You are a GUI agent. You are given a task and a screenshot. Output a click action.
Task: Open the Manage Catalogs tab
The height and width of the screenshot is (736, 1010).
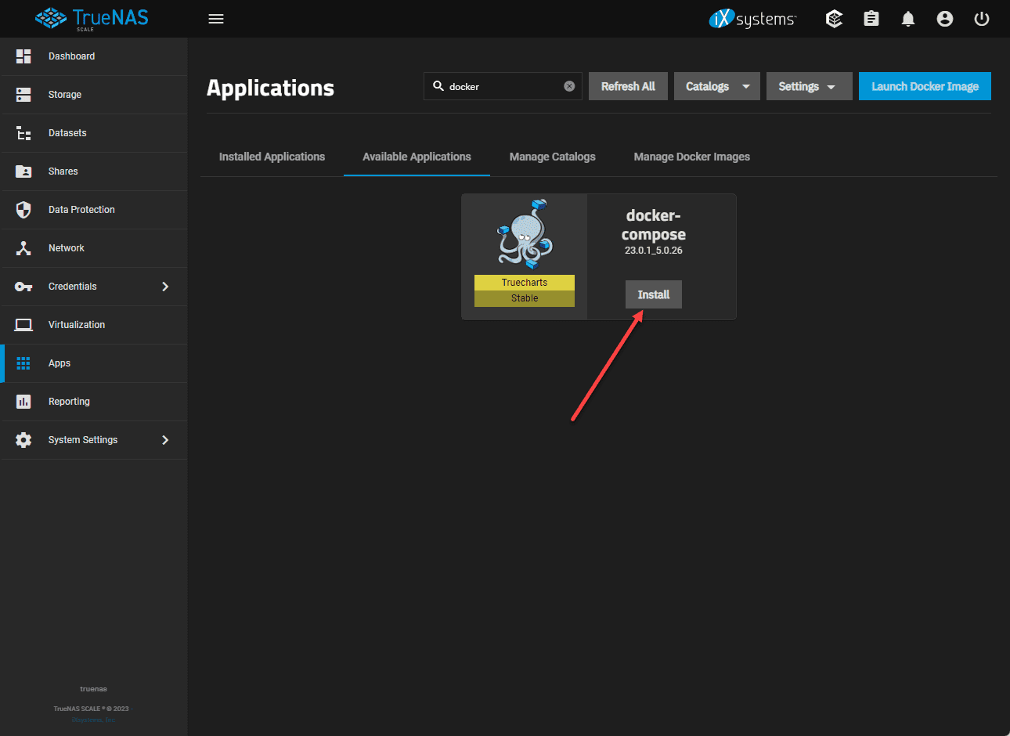tap(552, 157)
